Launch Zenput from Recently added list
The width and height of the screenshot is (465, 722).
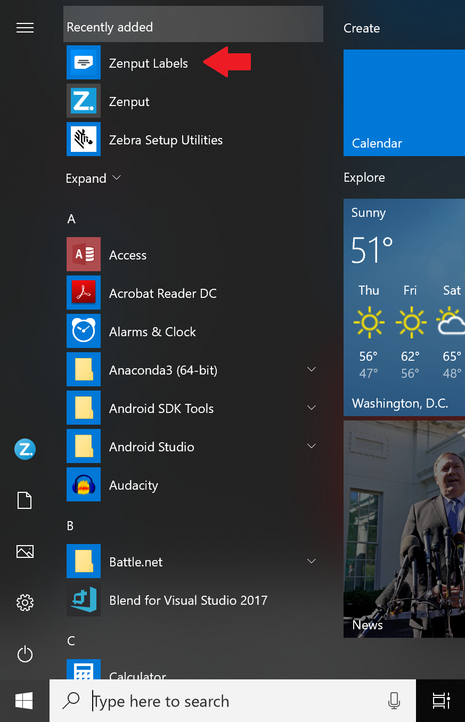pos(84,101)
